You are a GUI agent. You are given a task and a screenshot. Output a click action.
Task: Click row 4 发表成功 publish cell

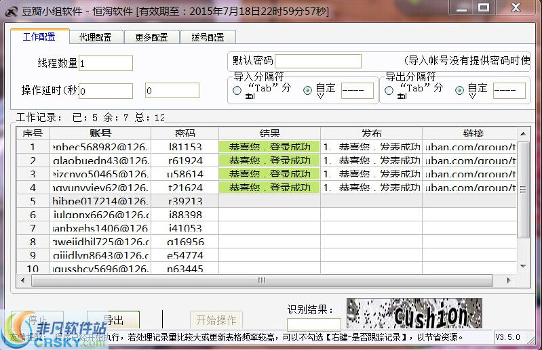(x=372, y=188)
